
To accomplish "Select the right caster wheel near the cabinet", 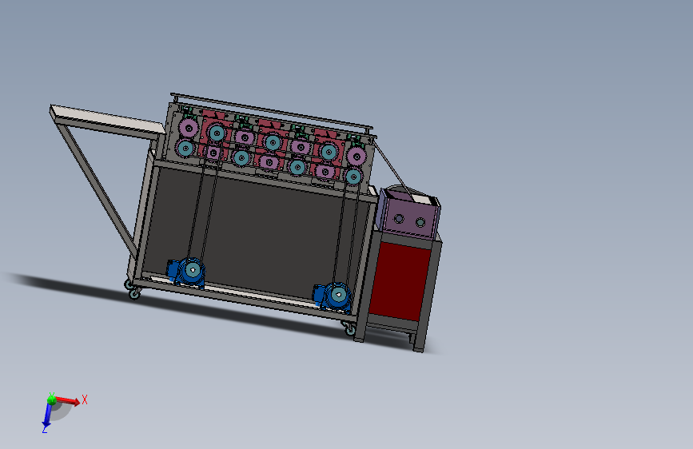I will 349,328.
